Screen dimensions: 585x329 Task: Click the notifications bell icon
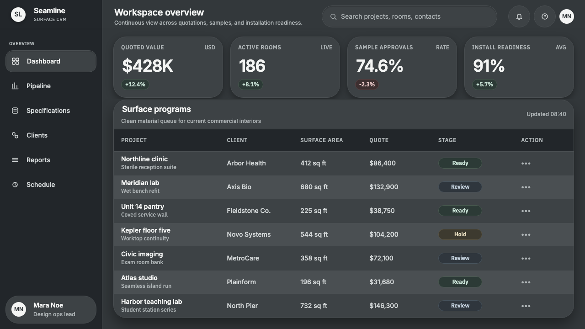click(x=519, y=16)
